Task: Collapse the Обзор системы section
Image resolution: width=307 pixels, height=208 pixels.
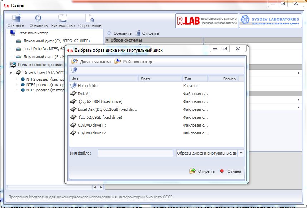Action: click(x=107, y=40)
